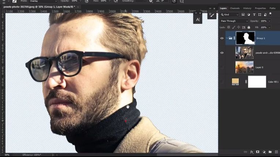Open the brush Opacity dropdown arrow
Image resolution: width=280 pixels, height=157 pixels.
pos(81,1)
